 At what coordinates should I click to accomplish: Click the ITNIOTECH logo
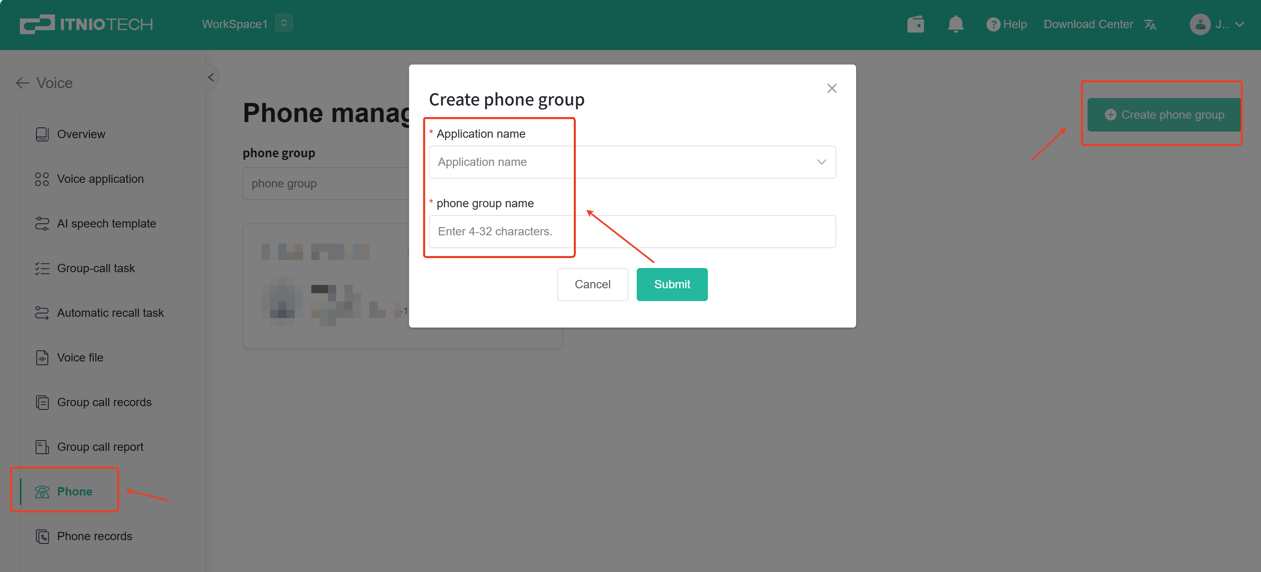[86, 24]
